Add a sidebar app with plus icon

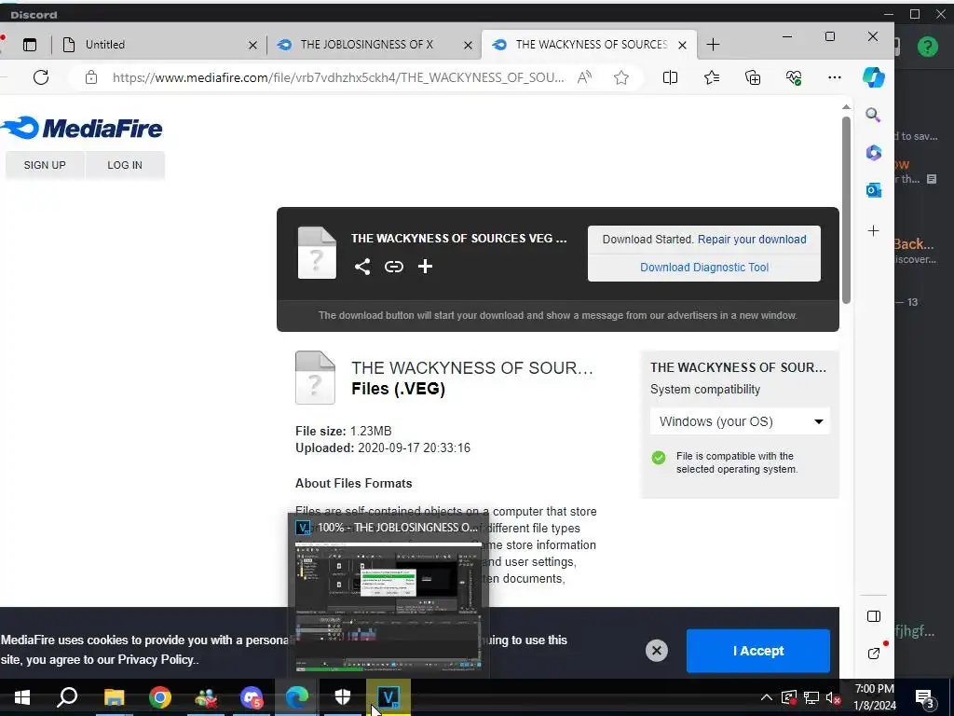coord(874,231)
